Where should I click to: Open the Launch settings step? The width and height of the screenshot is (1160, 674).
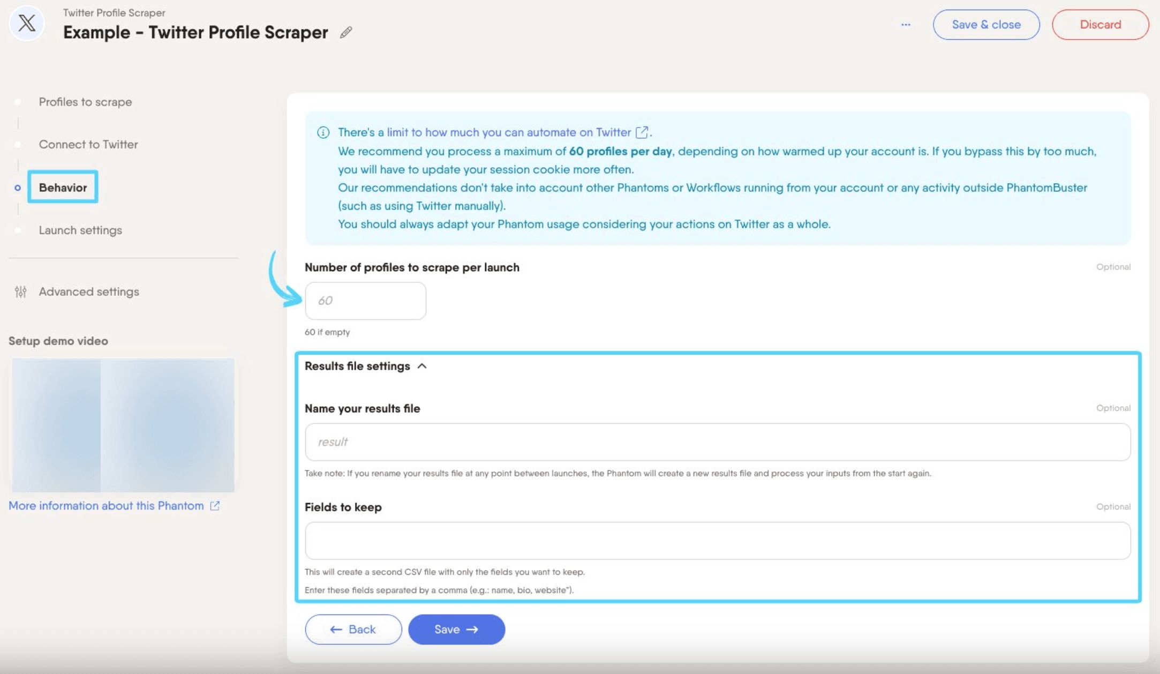pyautogui.click(x=80, y=230)
